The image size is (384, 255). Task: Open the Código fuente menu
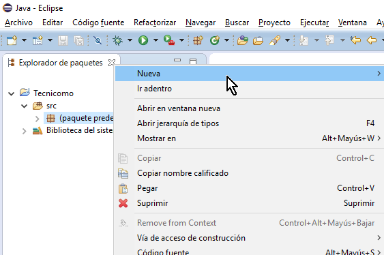(x=98, y=22)
